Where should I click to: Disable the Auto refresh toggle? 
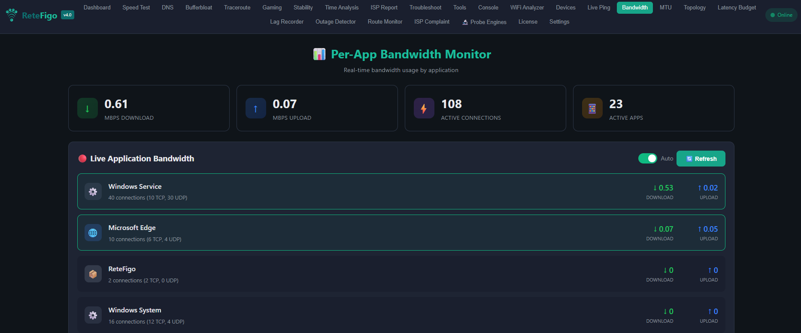click(x=647, y=158)
